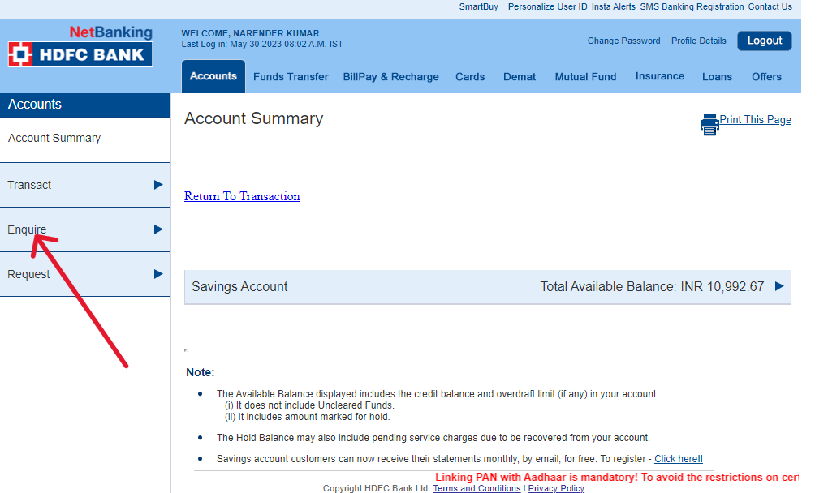Switch to the Cards tab
828x493 pixels.
coord(470,77)
